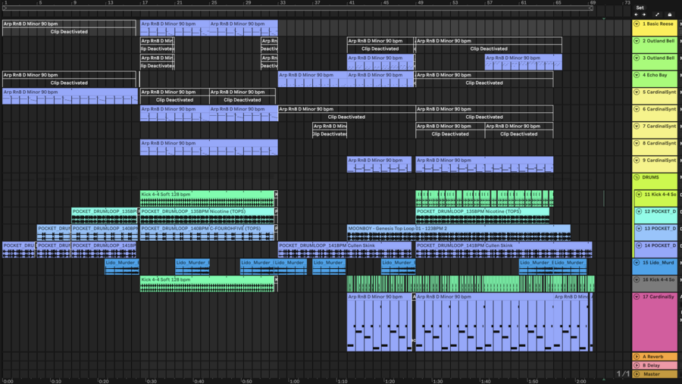Image resolution: width=682 pixels, height=384 pixels.
Task: Click the diagonal arrows arrangement icon
Action: [x=657, y=14]
